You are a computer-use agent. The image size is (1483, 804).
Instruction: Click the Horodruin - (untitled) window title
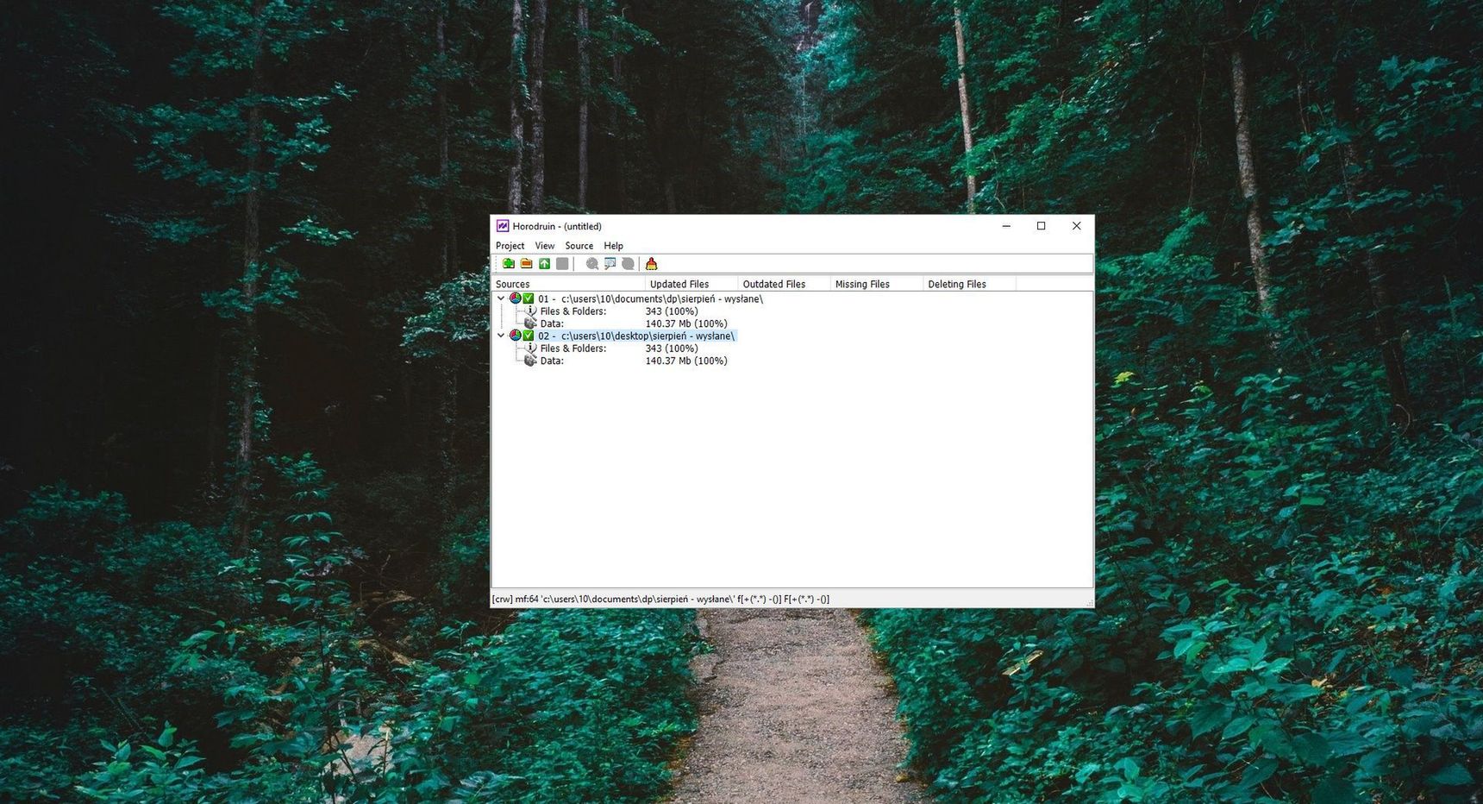[557, 227]
